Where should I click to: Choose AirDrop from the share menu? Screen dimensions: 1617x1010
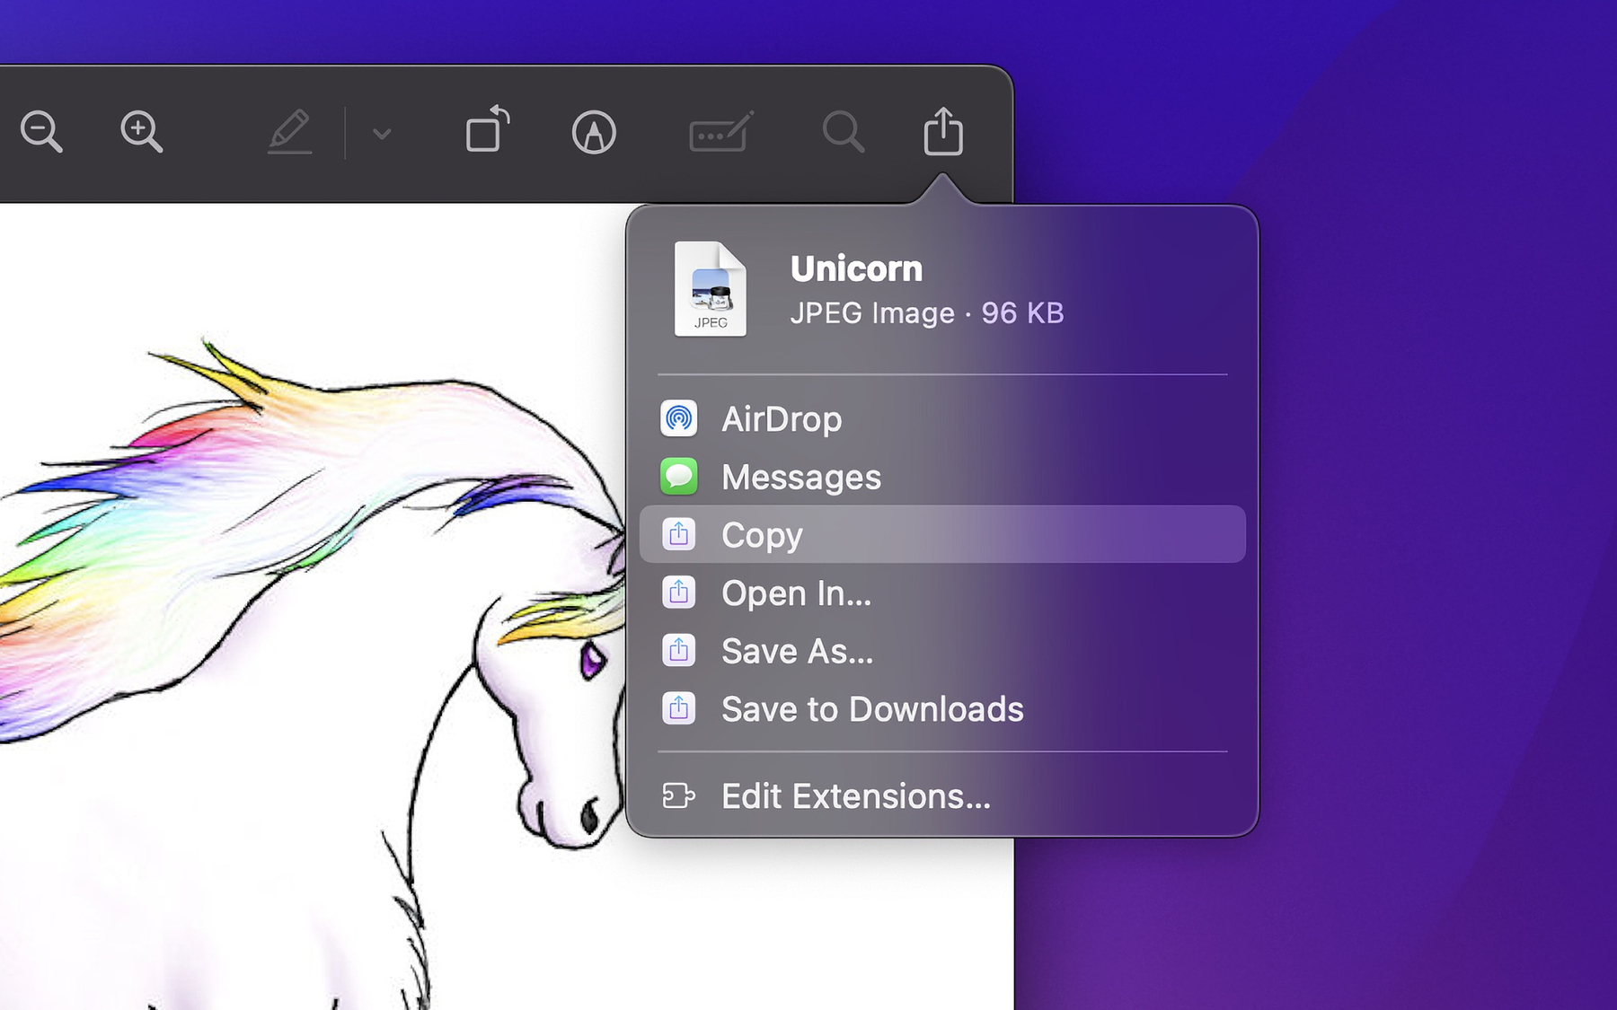(782, 419)
